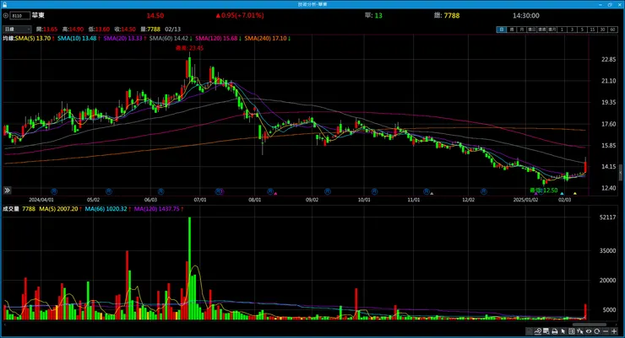Click the highest price 23.45 label
The width and height of the screenshot is (625, 338).
(x=190, y=48)
